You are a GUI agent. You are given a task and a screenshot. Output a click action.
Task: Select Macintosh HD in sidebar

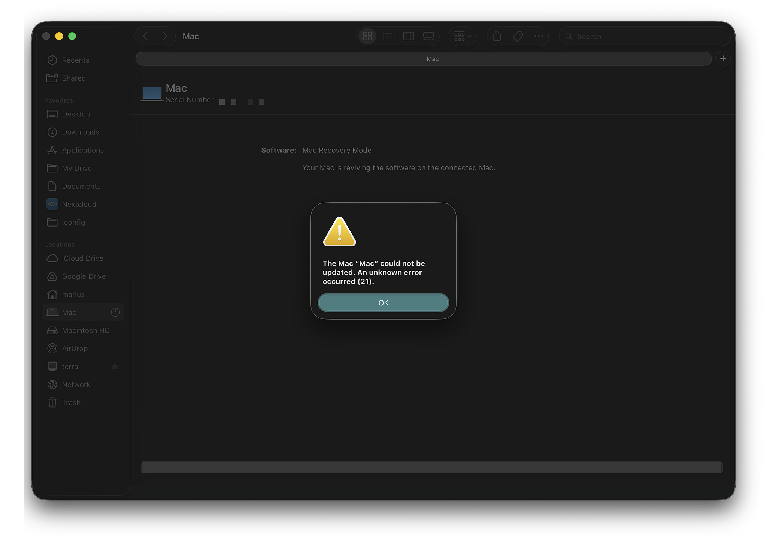point(85,330)
